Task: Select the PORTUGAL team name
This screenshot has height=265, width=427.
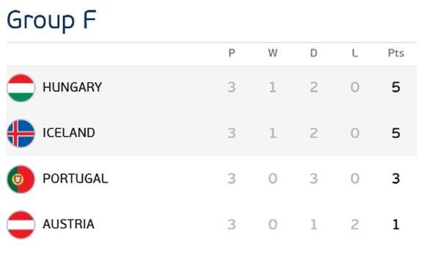Action: pyautogui.click(x=76, y=178)
